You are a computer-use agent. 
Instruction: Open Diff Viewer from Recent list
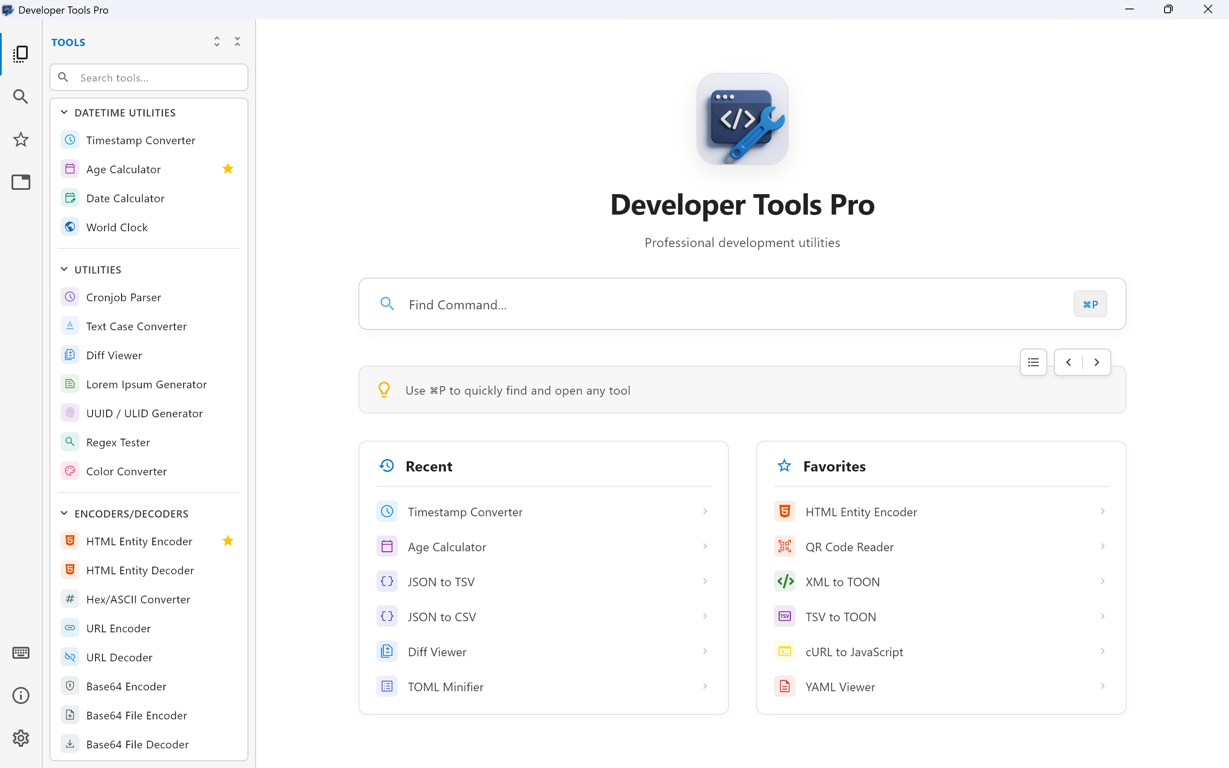543,652
